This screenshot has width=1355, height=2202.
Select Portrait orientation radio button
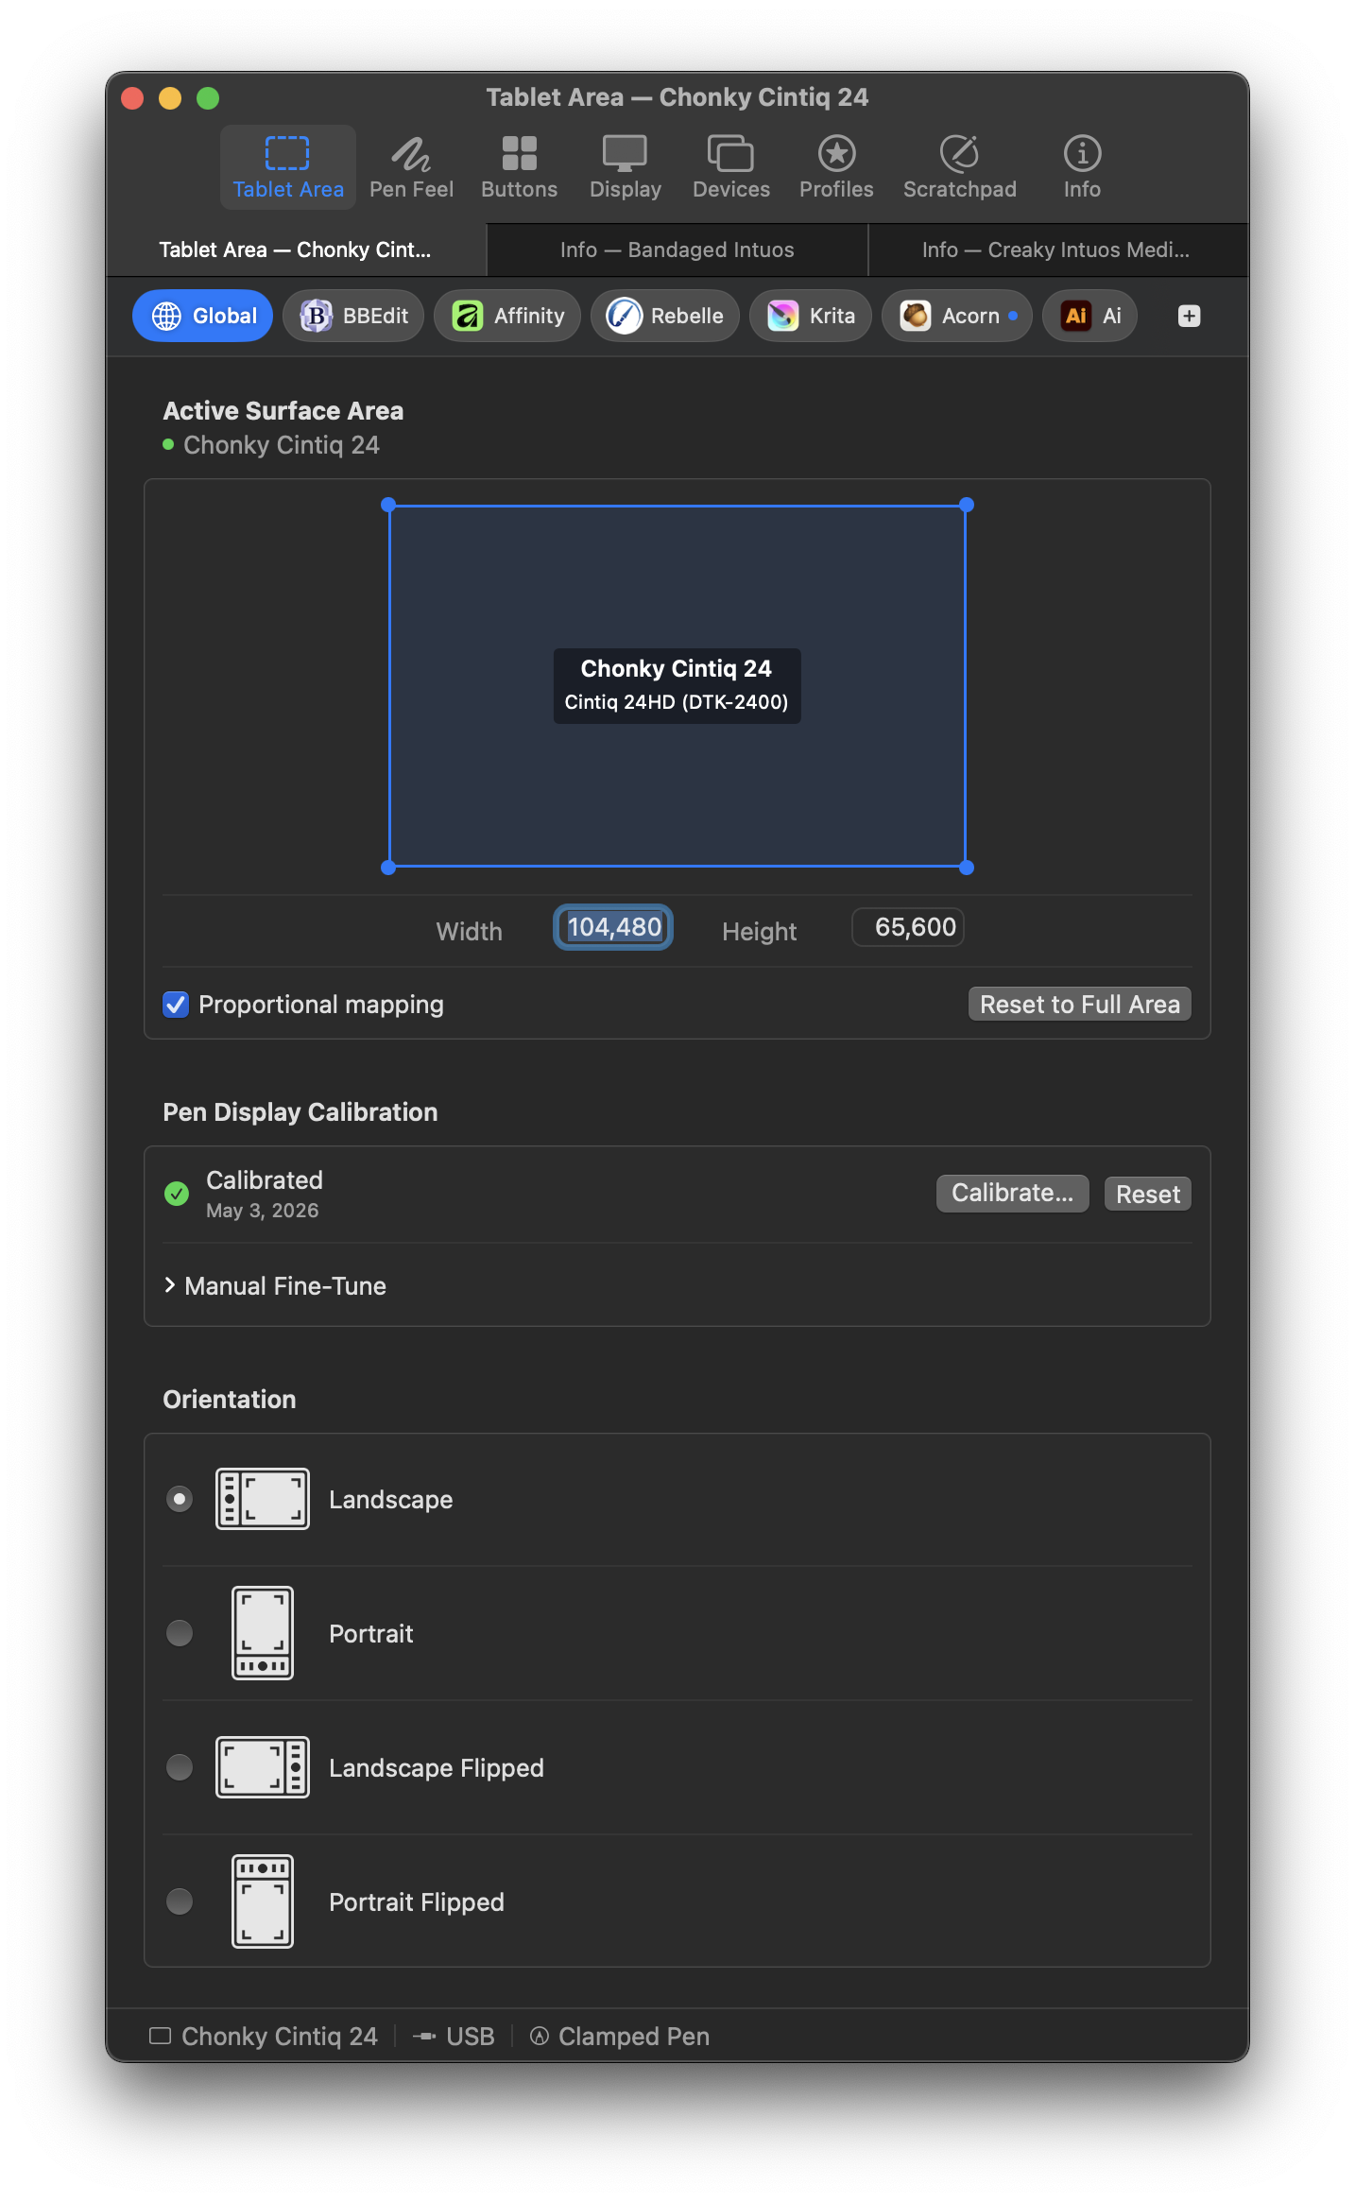point(180,1633)
